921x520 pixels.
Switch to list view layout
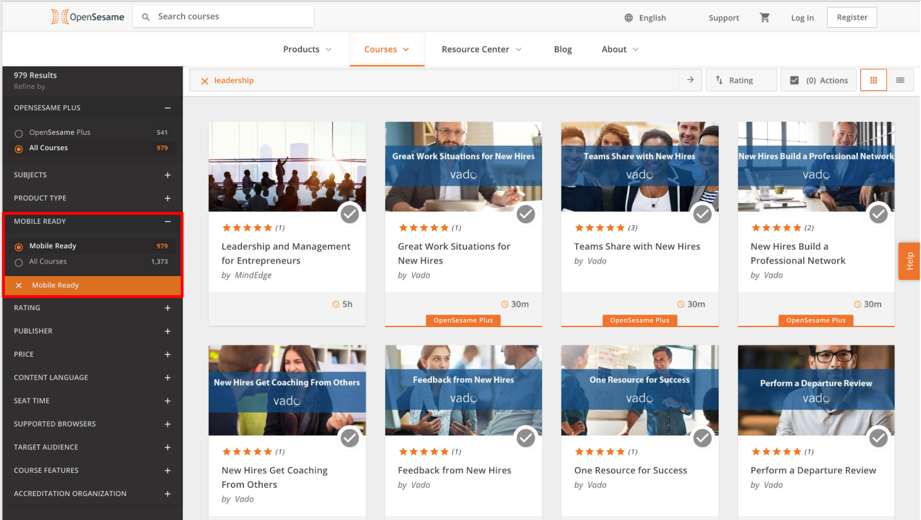tap(900, 80)
